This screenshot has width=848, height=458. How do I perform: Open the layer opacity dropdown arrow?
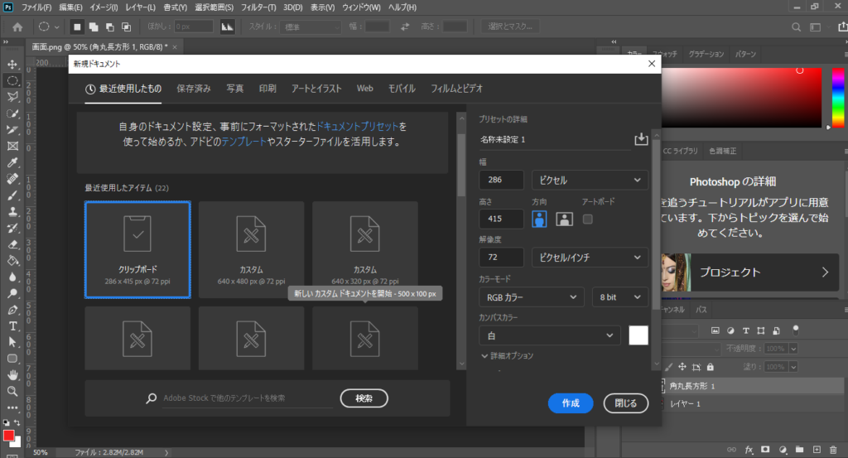pos(793,349)
